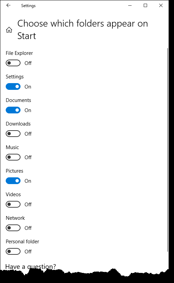This screenshot has height=283, width=174.
Task: Turn on Videos toggle
Action: [13, 205]
